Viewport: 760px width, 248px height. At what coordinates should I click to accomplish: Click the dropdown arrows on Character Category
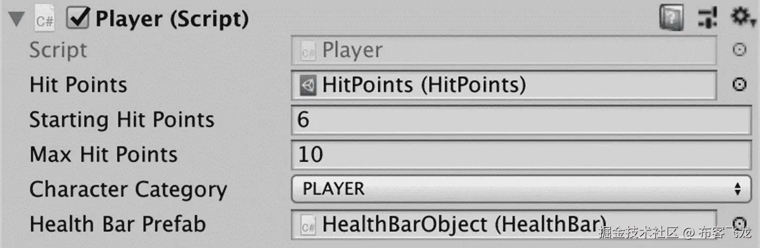point(737,189)
